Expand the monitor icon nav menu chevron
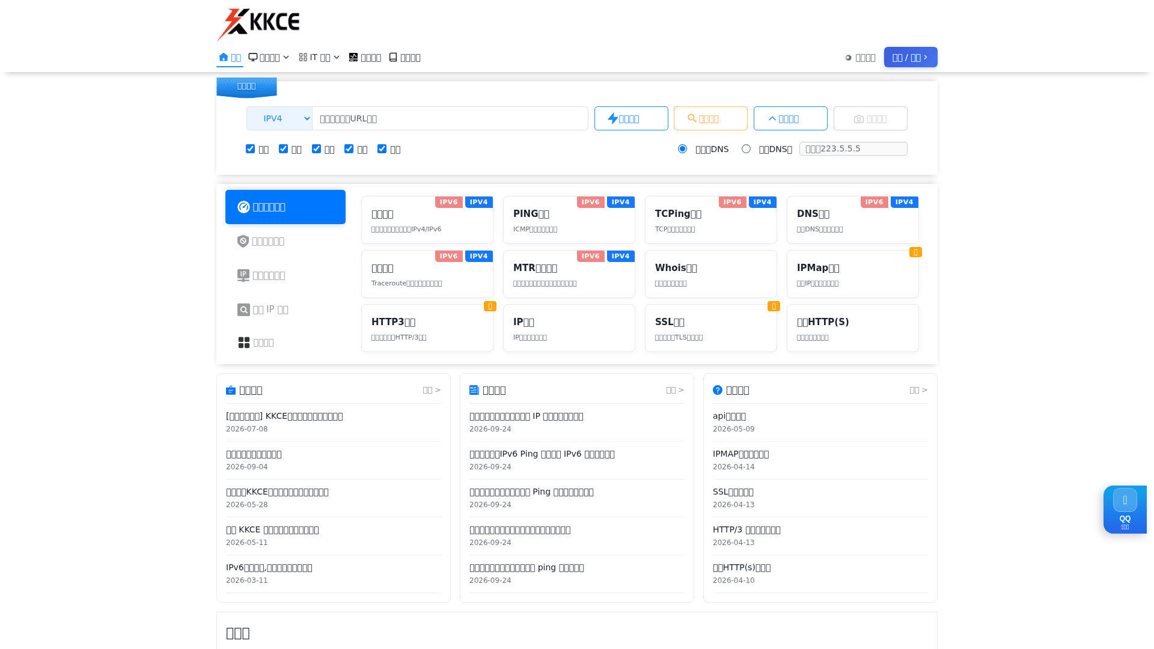1154x649 pixels. (286, 57)
